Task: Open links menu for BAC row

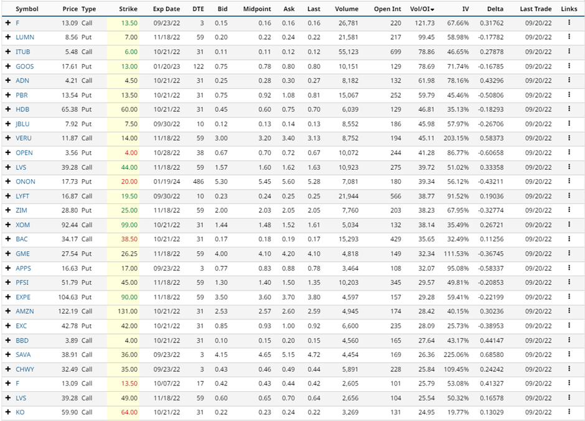Action: coord(569,239)
